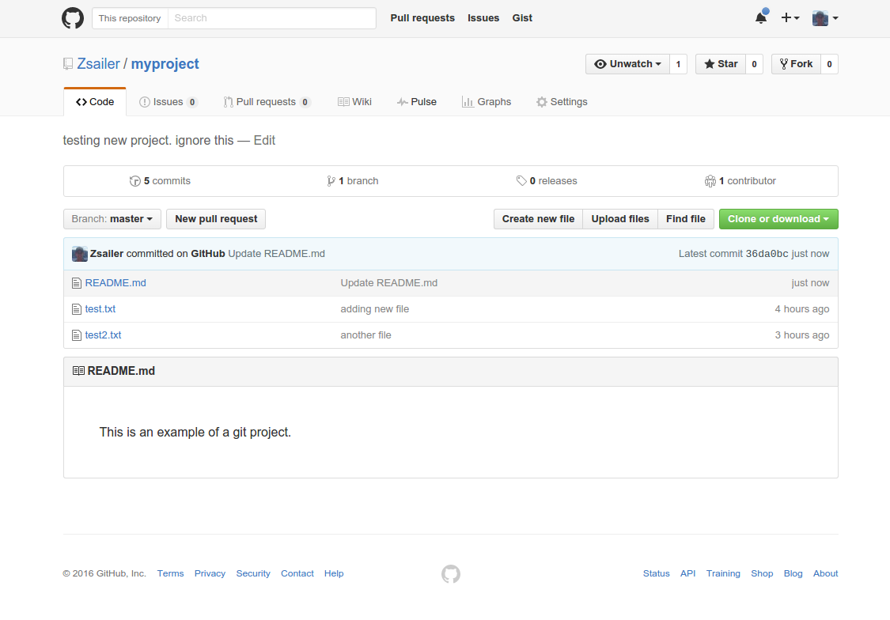Open the test2.txt file link
The image size is (890, 620).
click(104, 335)
